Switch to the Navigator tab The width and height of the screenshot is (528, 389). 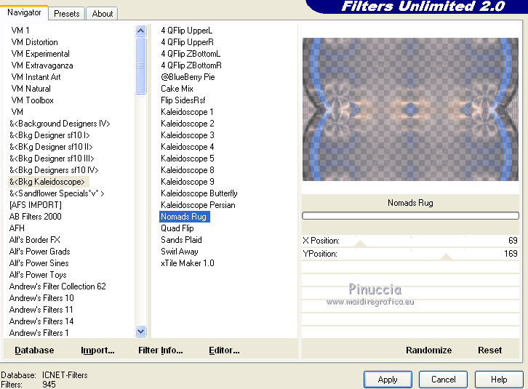click(x=24, y=13)
